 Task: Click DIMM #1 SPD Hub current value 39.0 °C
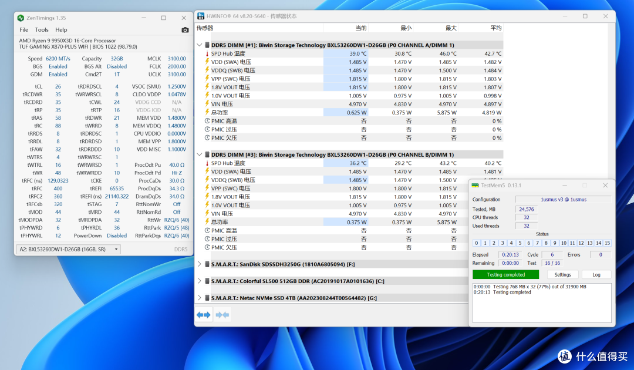coord(358,53)
